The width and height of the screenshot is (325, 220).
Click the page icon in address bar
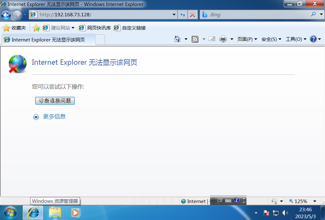34,15
